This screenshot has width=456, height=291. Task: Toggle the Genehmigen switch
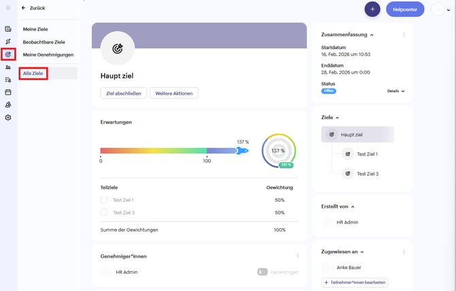click(262, 272)
